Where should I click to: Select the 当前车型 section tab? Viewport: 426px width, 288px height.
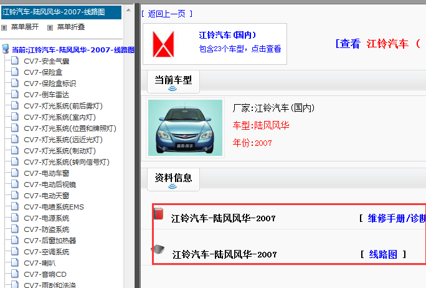point(173,82)
